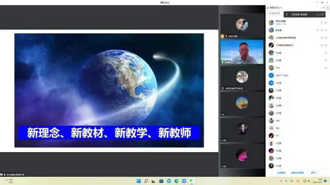
Task: Click the 全体静音 mute-all button
Action: (x=281, y=173)
